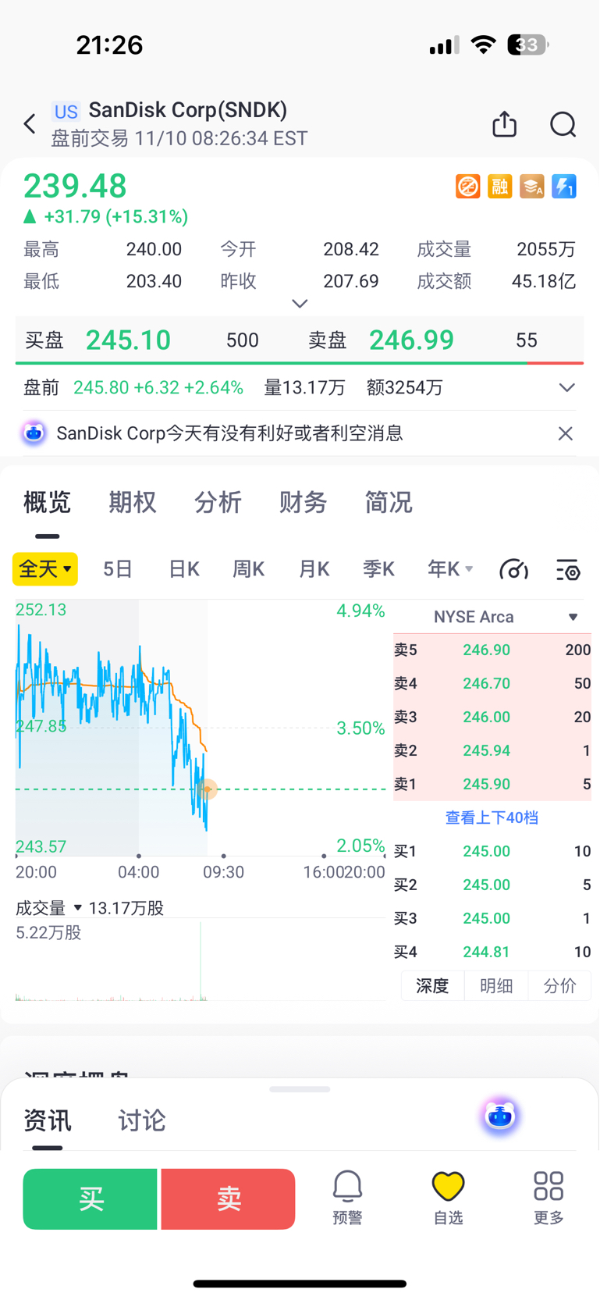This screenshot has width=600, height=1300.
Task: Tap the green 买 buy button
Action: coord(91,1199)
